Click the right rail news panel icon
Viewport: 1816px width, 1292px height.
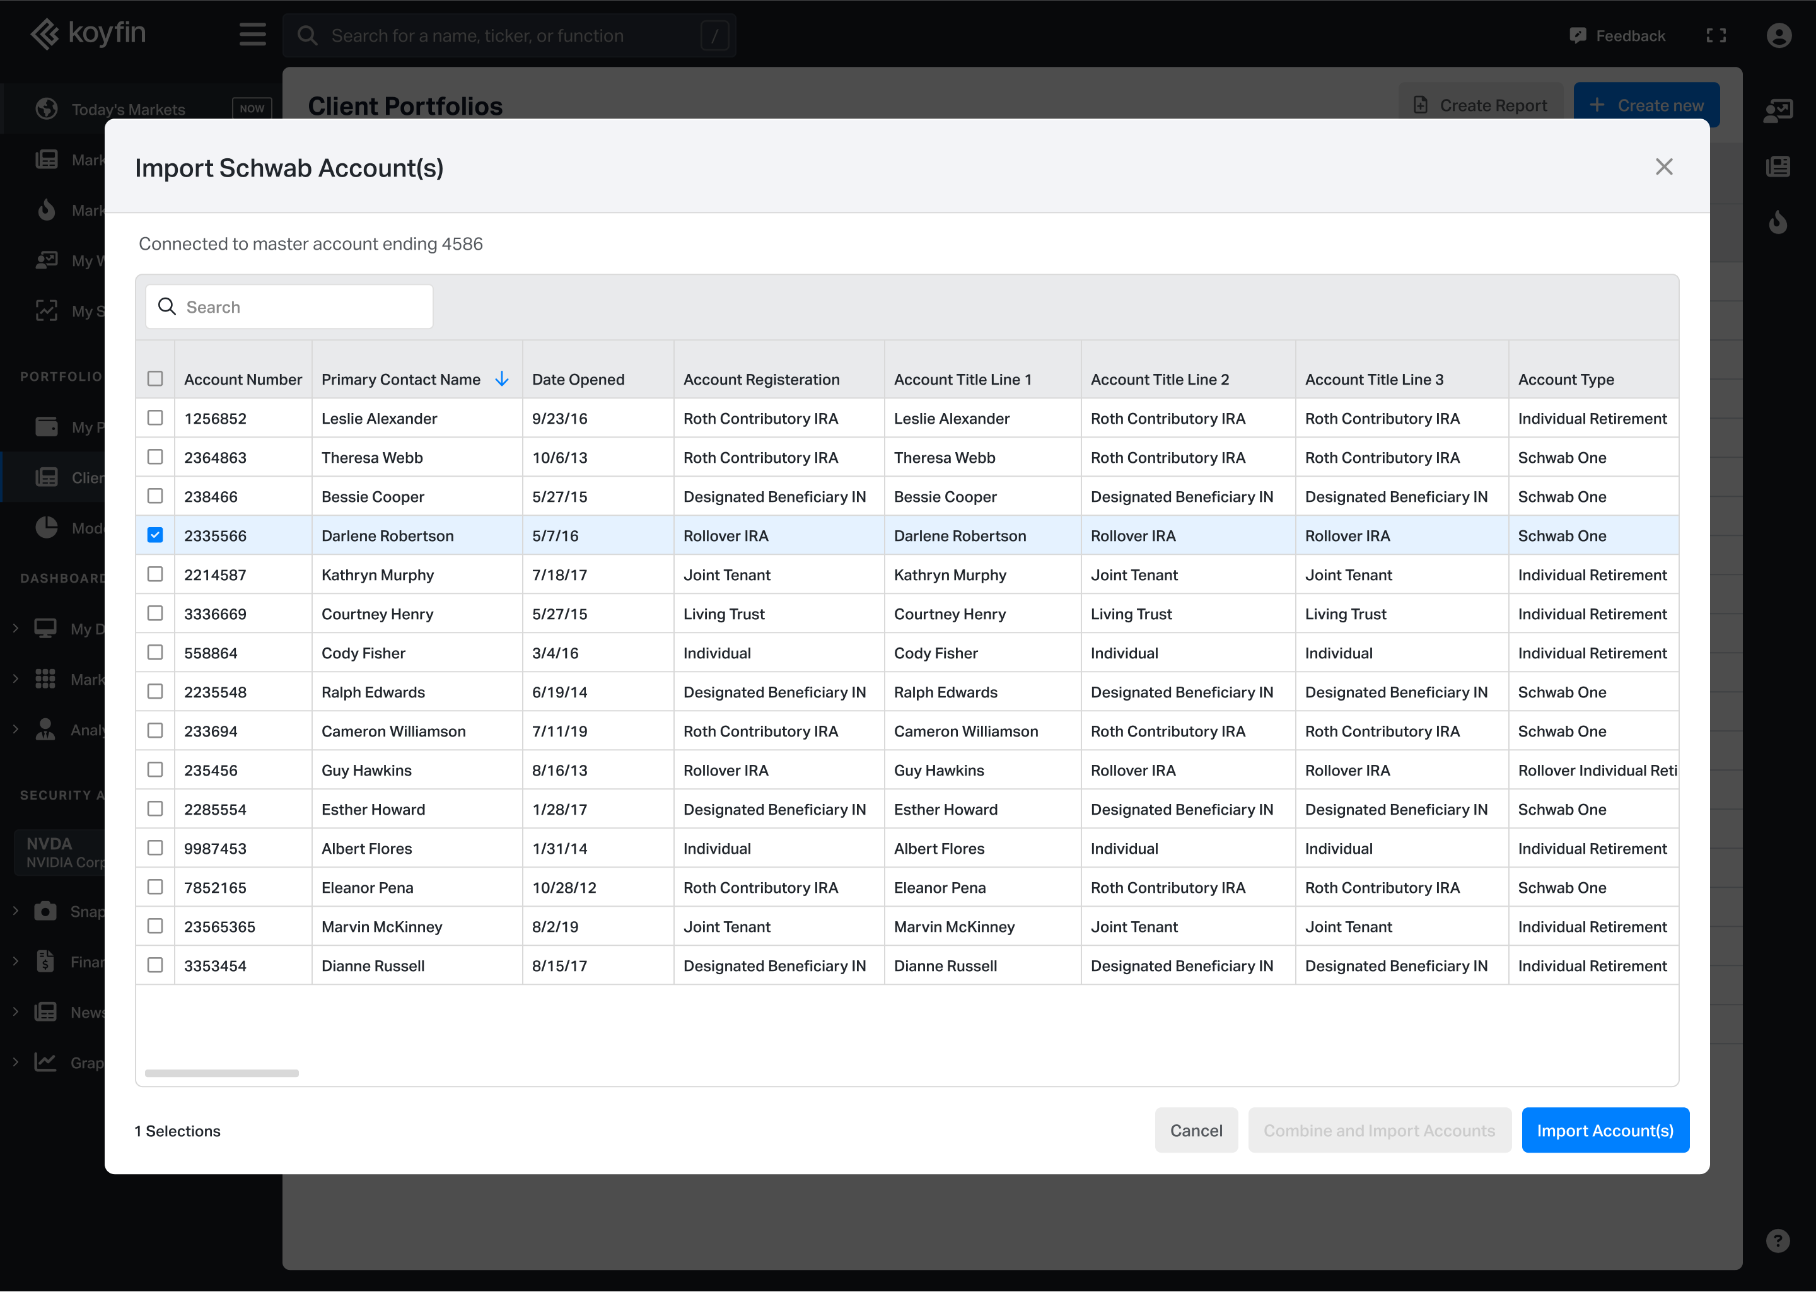tap(1778, 167)
